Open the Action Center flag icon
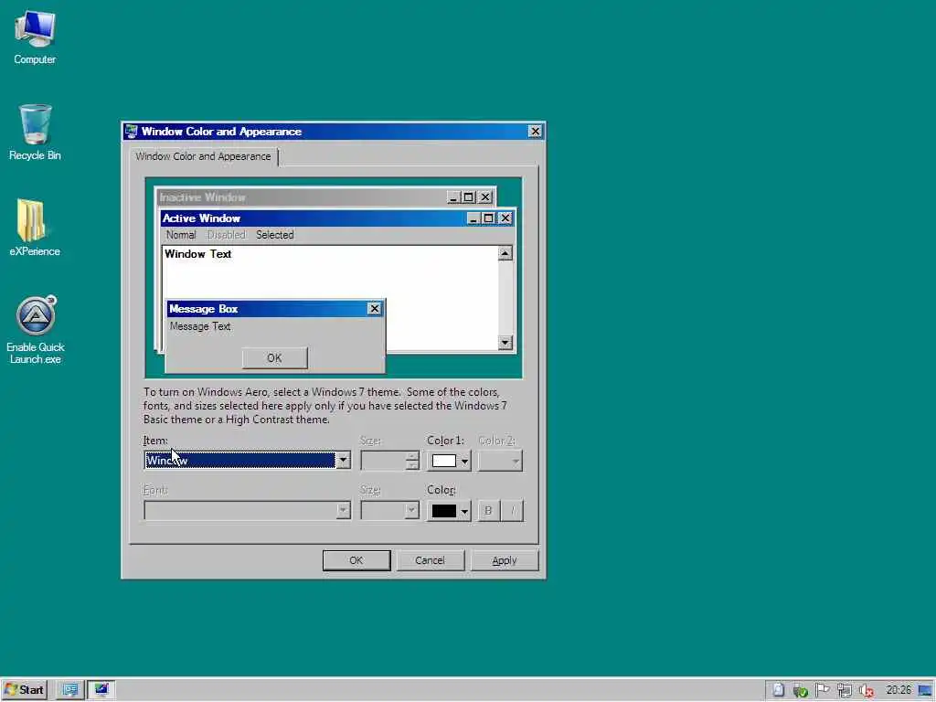Screen dimensions: 936x702 point(822,690)
